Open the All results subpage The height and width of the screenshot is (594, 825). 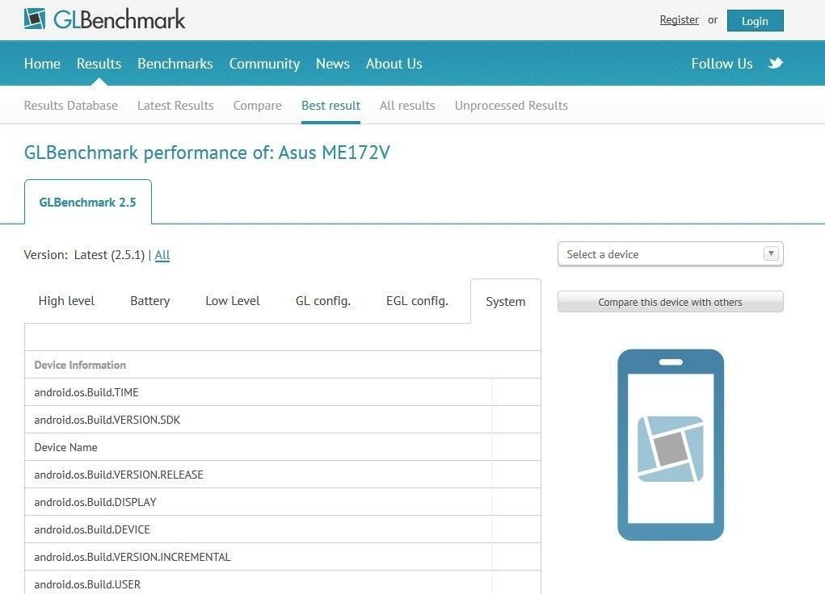tap(407, 106)
